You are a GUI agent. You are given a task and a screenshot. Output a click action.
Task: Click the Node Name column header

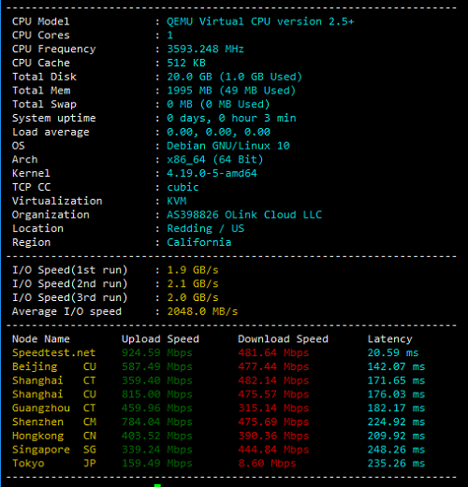coord(41,339)
